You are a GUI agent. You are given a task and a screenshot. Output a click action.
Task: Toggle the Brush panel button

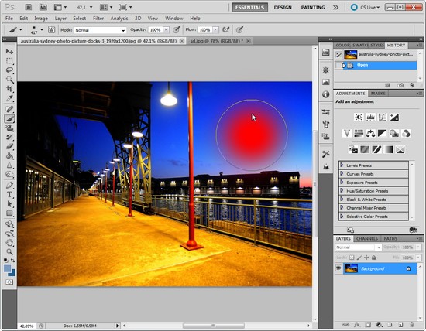click(51, 29)
